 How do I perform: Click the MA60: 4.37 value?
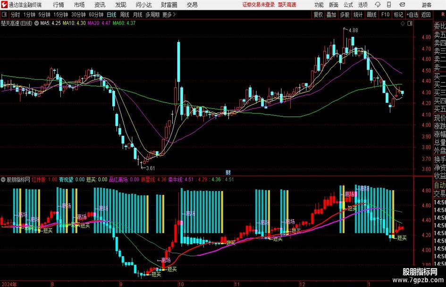(124, 23)
